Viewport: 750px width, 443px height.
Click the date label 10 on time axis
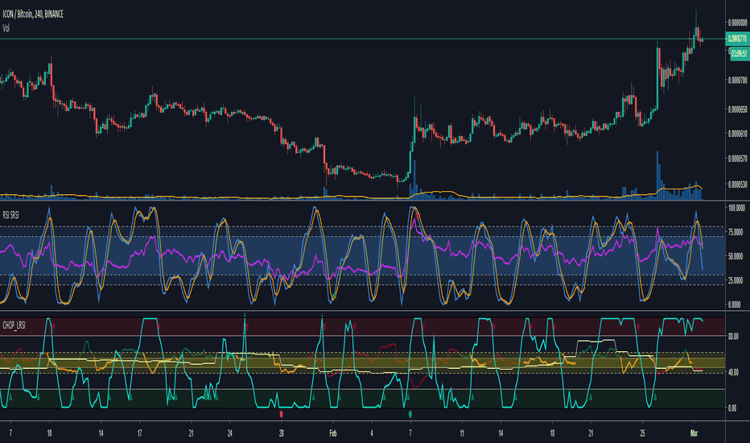(x=49, y=433)
